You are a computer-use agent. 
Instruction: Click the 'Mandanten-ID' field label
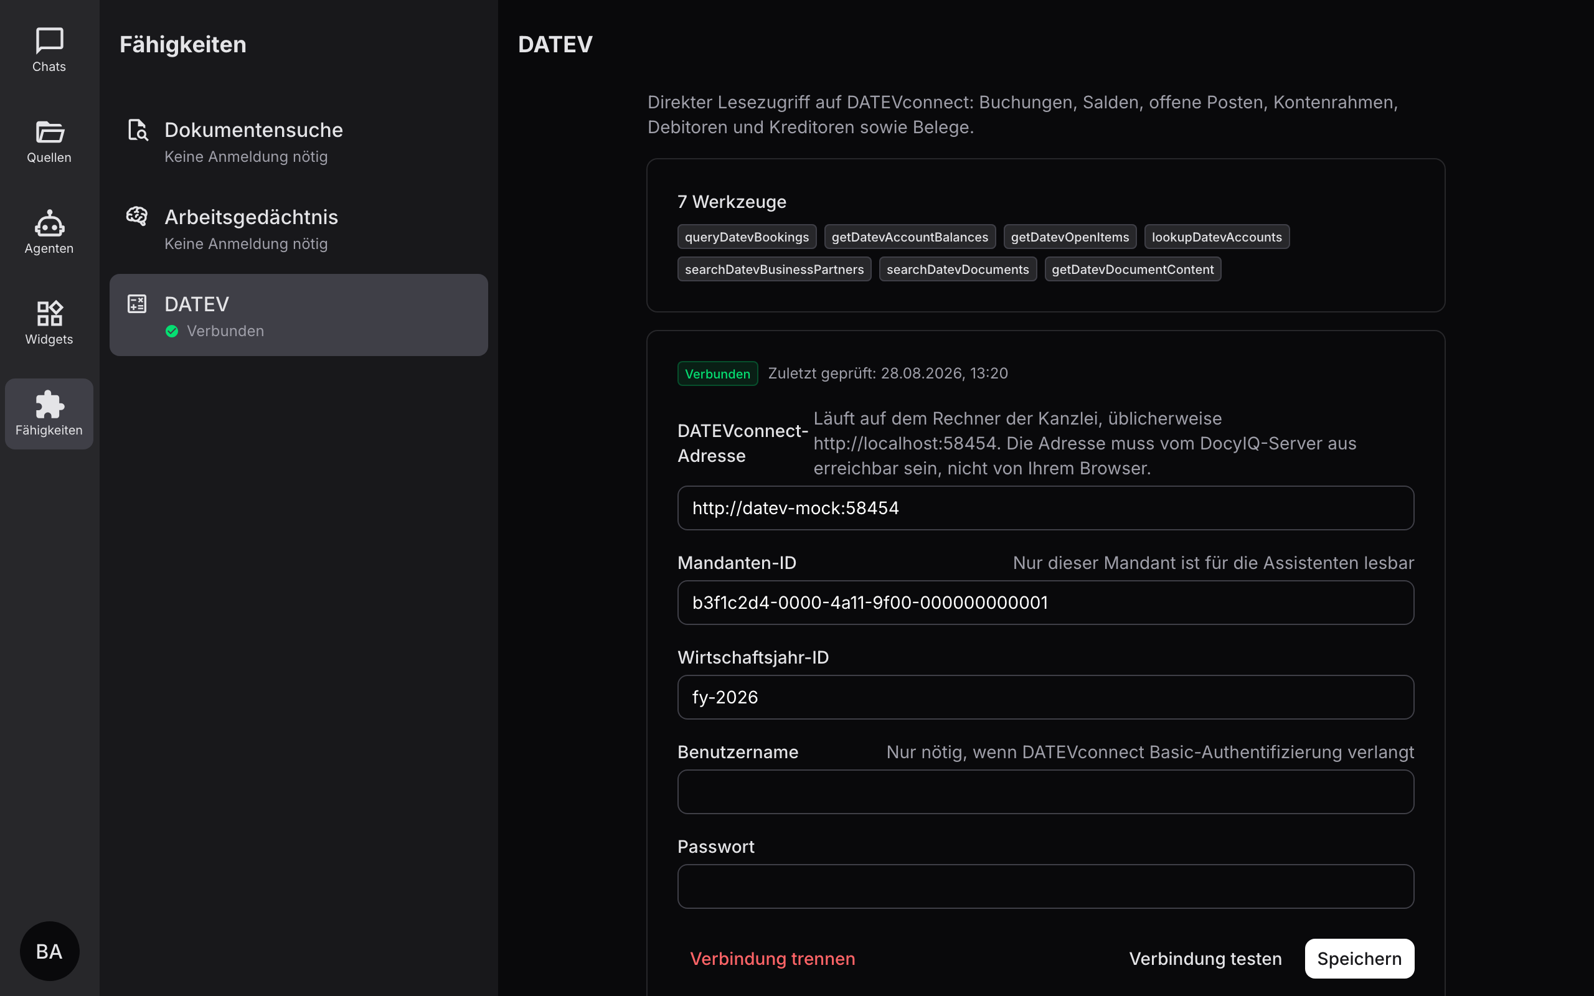click(737, 563)
